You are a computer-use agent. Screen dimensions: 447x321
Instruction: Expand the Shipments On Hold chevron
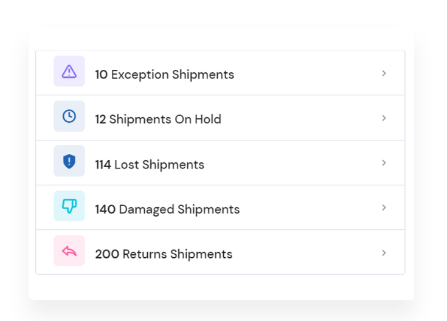384,118
